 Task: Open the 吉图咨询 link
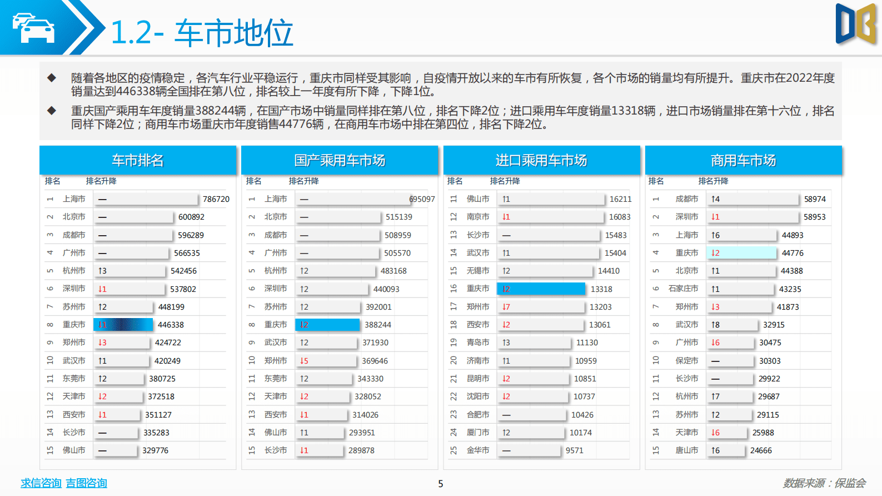point(86,483)
